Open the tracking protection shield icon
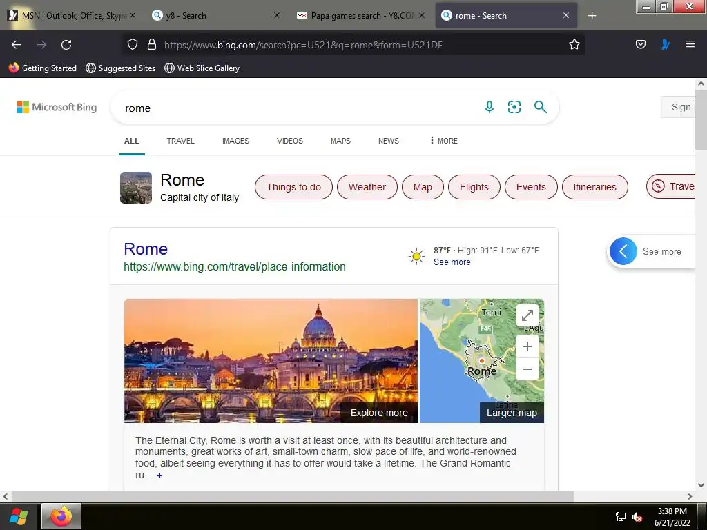707x530 pixels. pyautogui.click(x=132, y=44)
